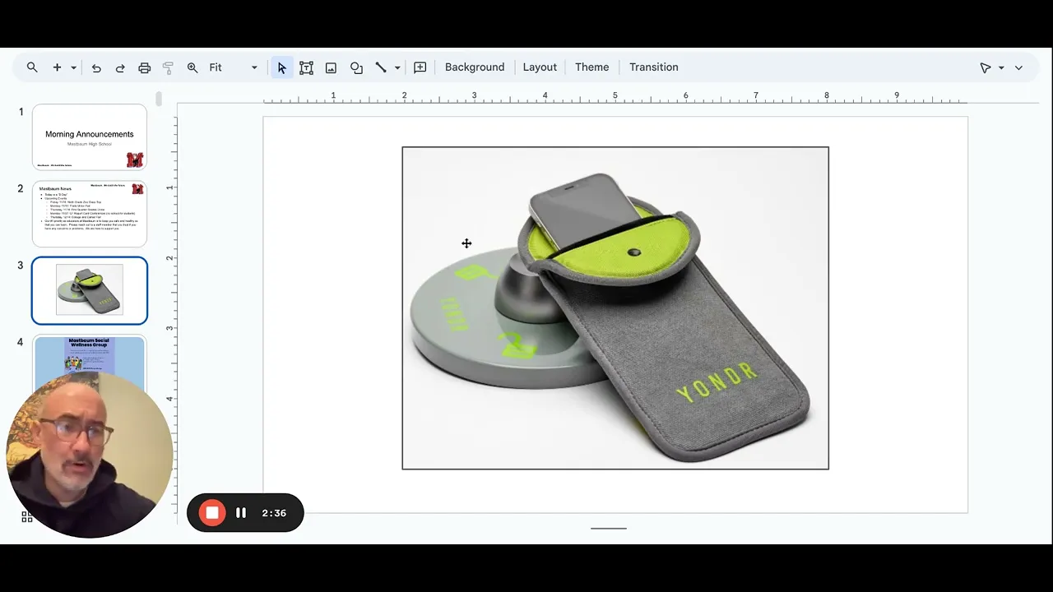Redo the last action
The height and width of the screenshot is (592, 1053).
pyautogui.click(x=120, y=67)
